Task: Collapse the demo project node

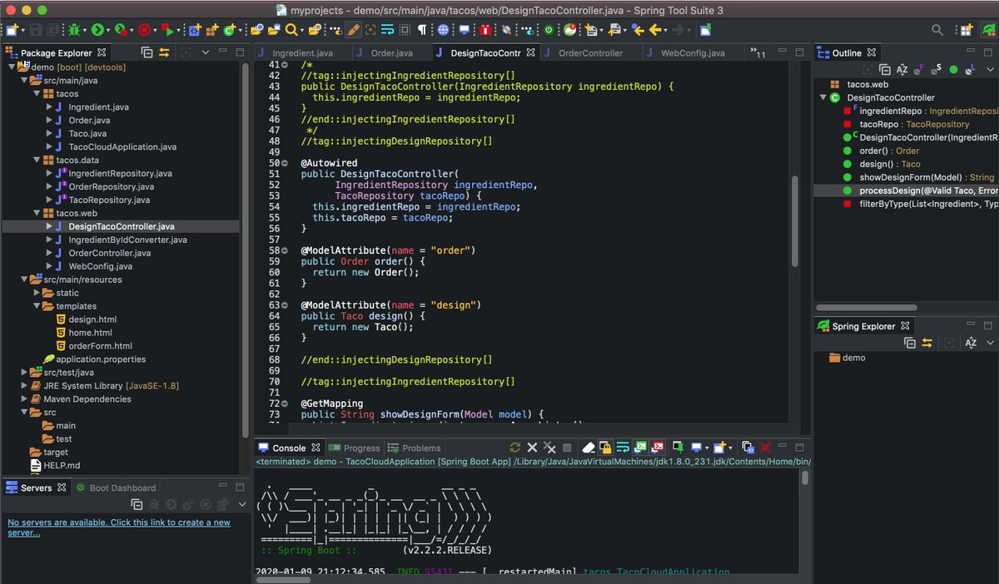Action: coord(11,67)
